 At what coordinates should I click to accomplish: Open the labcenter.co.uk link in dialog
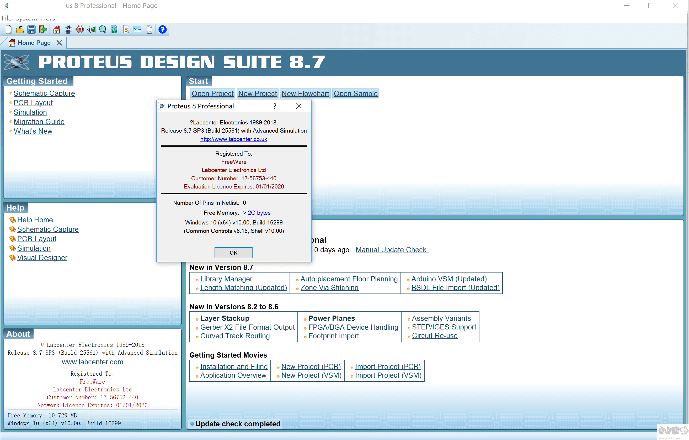pyautogui.click(x=233, y=139)
